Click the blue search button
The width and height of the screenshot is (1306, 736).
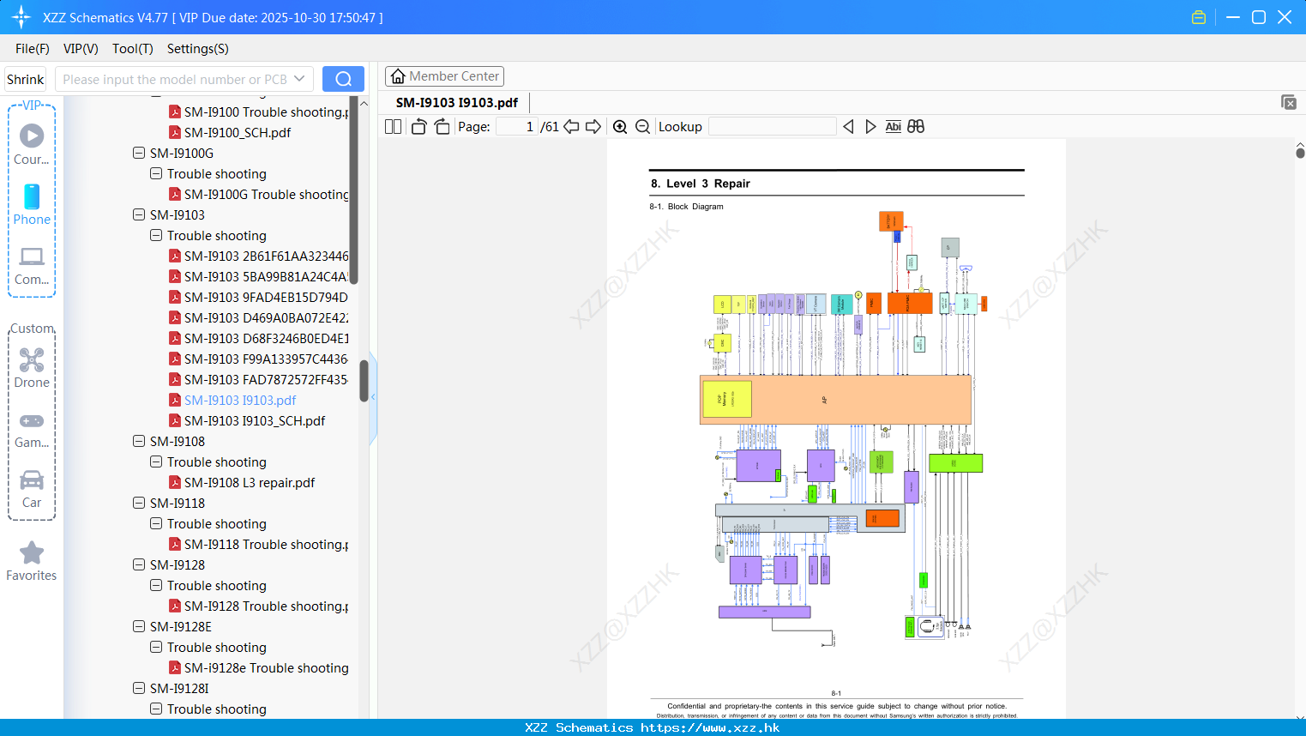point(343,79)
